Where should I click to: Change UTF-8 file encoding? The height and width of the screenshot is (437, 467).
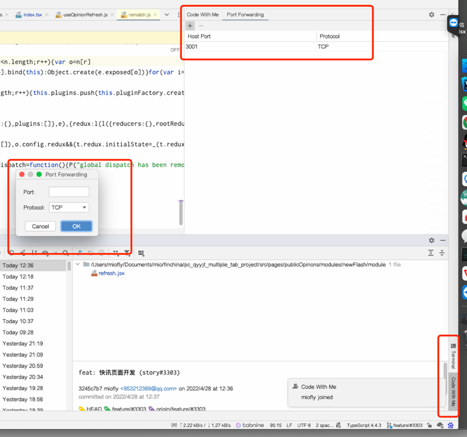click(304, 425)
